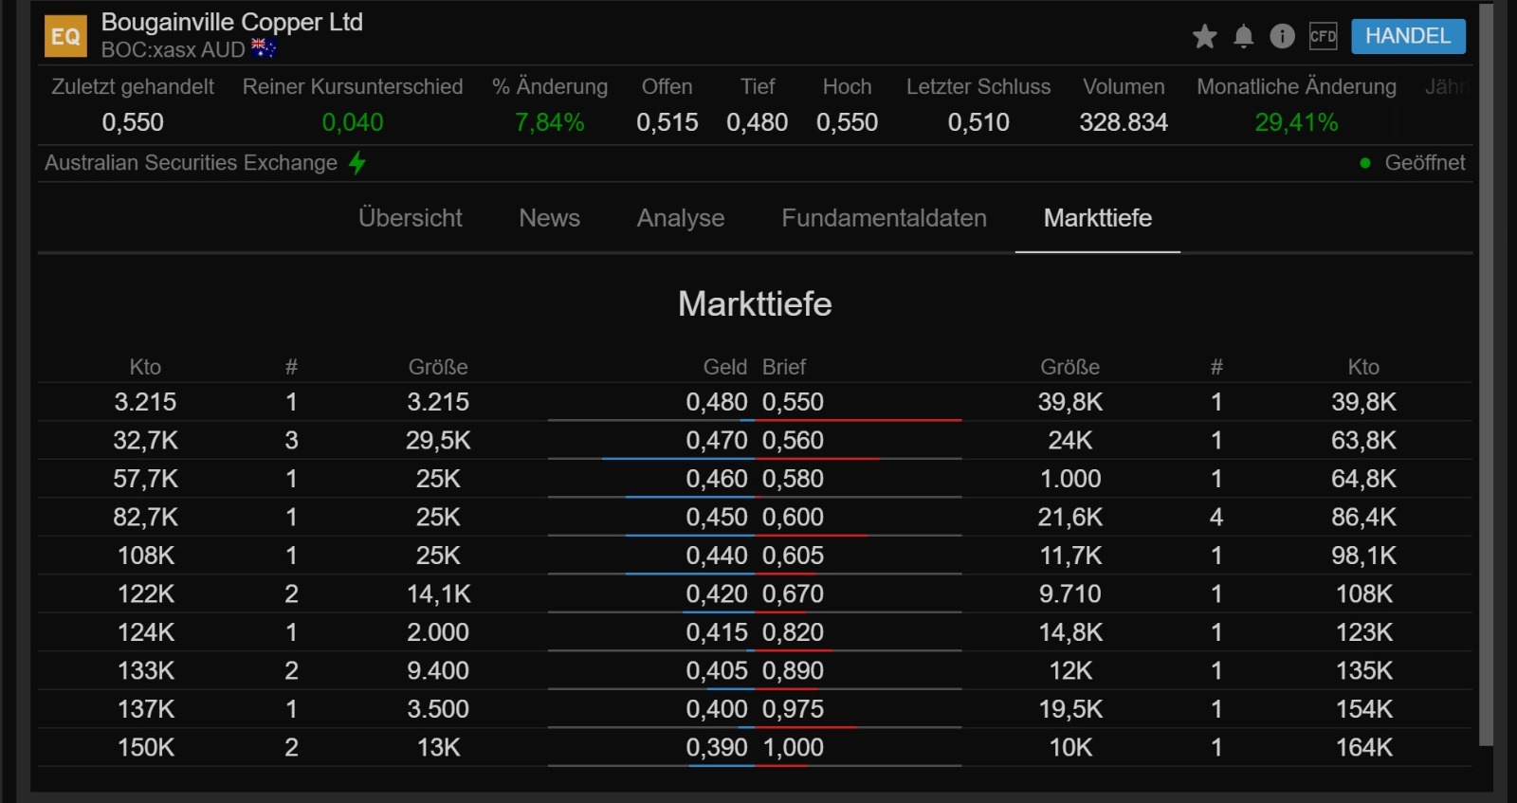This screenshot has height=803, width=1517.
Task: Select the Markttiefe tab
Action: (1098, 218)
